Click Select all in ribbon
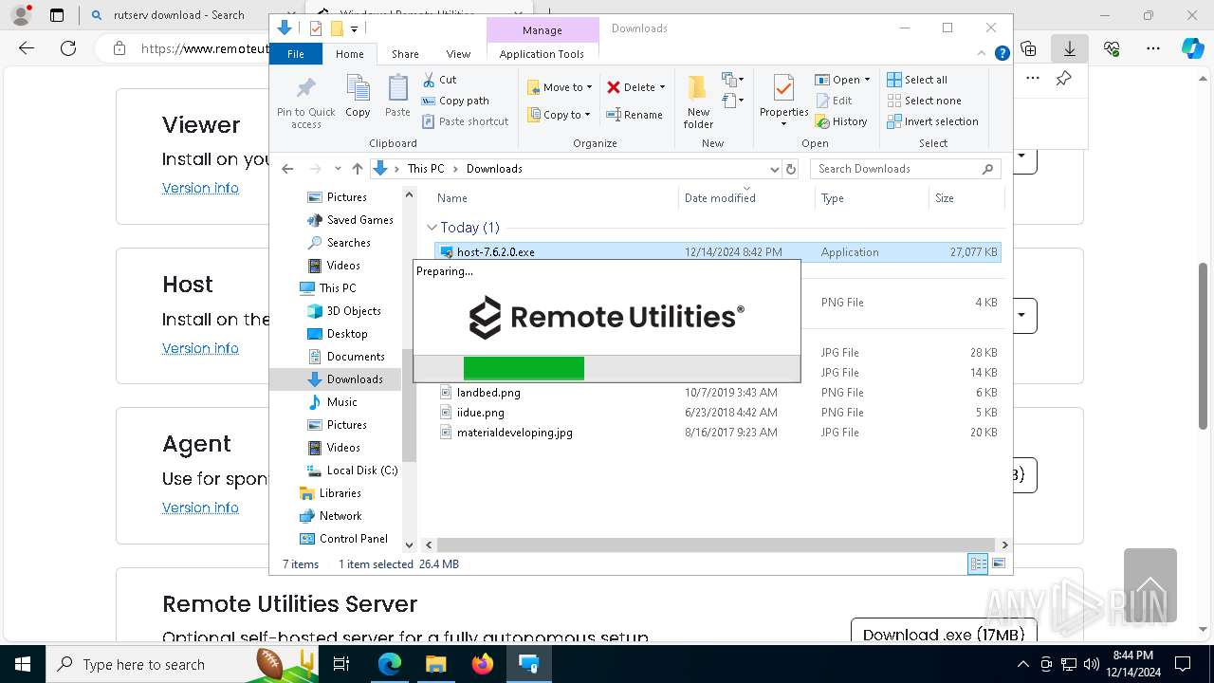Viewport: 1214px width, 683px height. point(917,80)
